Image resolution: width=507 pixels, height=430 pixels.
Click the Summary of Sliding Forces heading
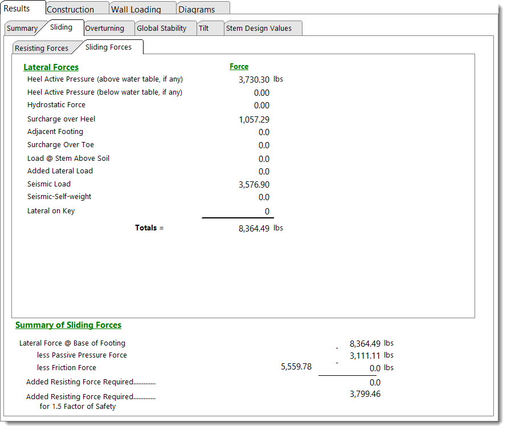68,325
